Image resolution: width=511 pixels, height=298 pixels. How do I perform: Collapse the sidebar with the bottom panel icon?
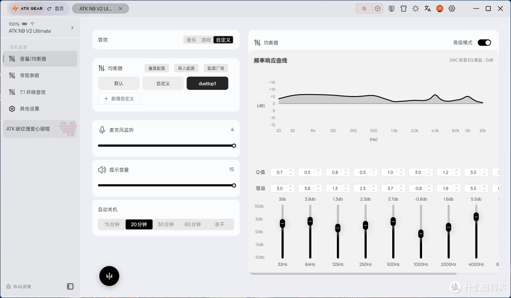pos(70,286)
